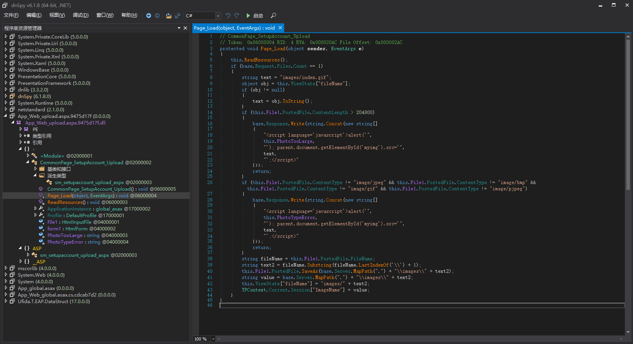Select the <Module> @02000001 item
633x344 pixels.
click(x=67, y=156)
